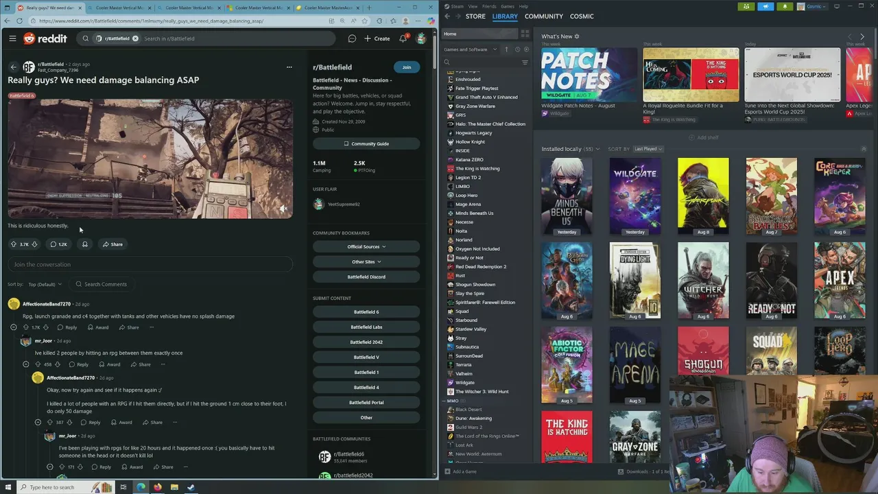Open Steam STORE tab
The width and height of the screenshot is (878, 494).
click(x=475, y=16)
